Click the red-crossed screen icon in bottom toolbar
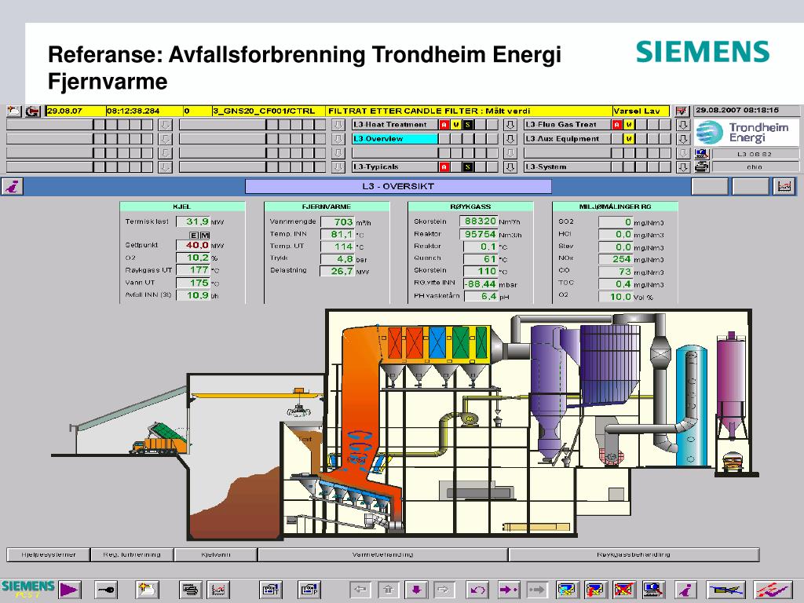The height and width of the screenshot is (603, 804). tap(624, 590)
